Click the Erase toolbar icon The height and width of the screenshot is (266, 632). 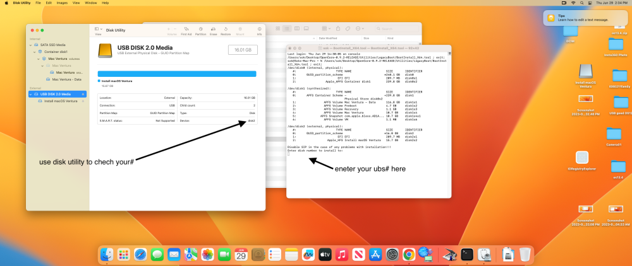coord(213,32)
